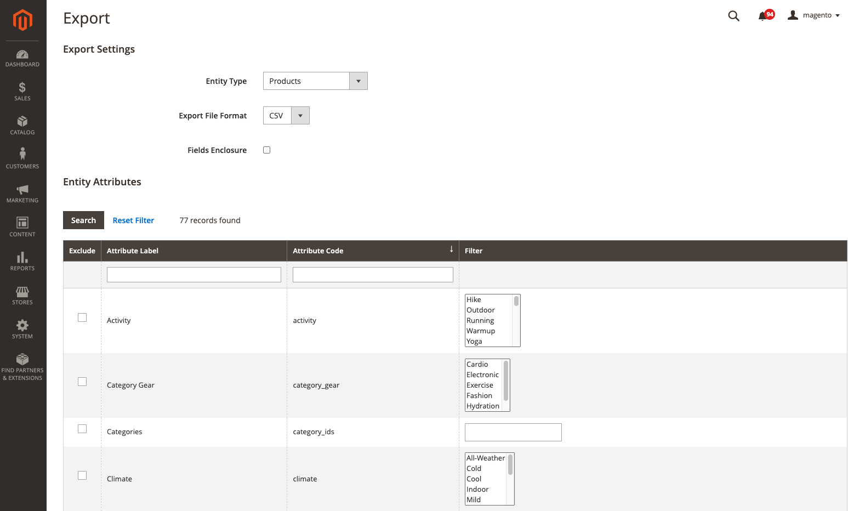848x511 pixels.
Task: Expand the magento account menu
Action: pyautogui.click(x=814, y=15)
